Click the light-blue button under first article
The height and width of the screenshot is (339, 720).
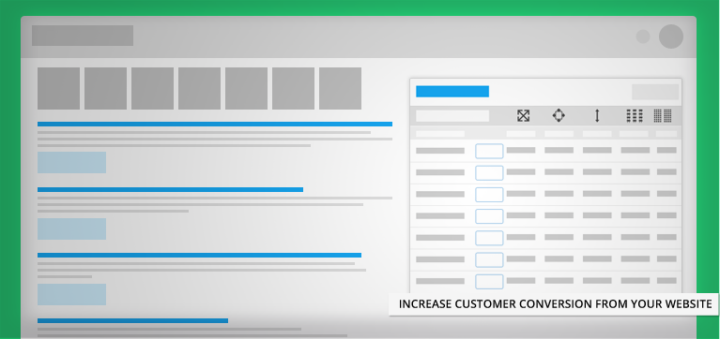click(71, 162)
